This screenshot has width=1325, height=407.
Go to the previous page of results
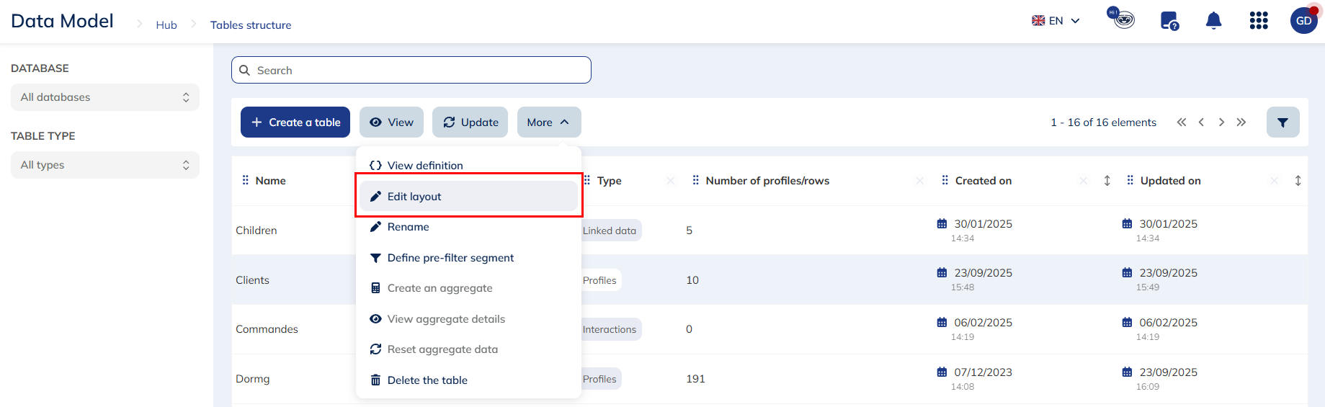pos(1201,122)
